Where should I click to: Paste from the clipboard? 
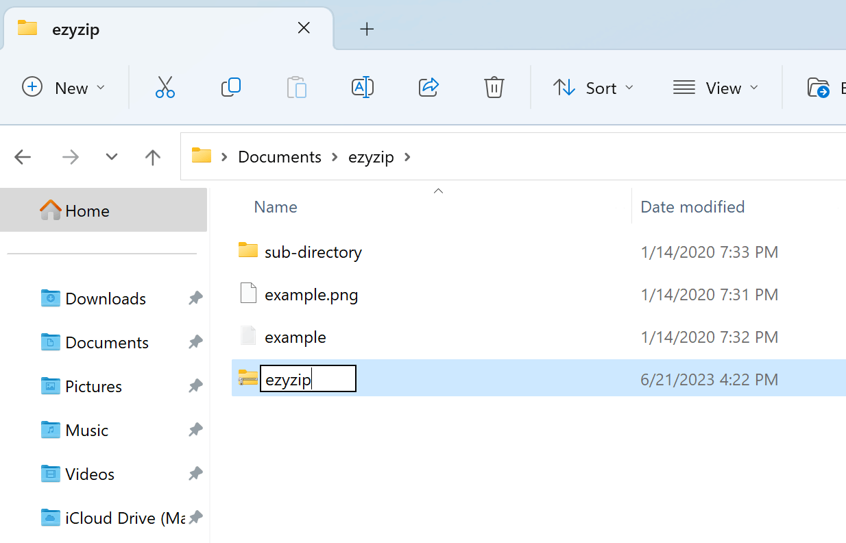pyautogui.click(x=296, y=87)
